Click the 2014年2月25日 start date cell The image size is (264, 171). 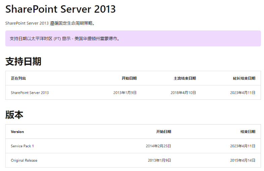(x=158, y=146)
